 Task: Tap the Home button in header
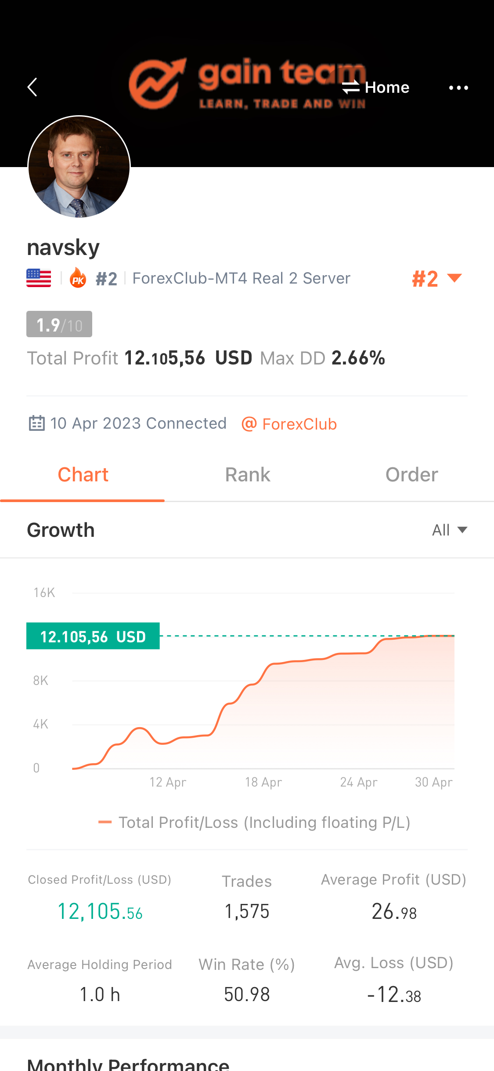(387, 87)
